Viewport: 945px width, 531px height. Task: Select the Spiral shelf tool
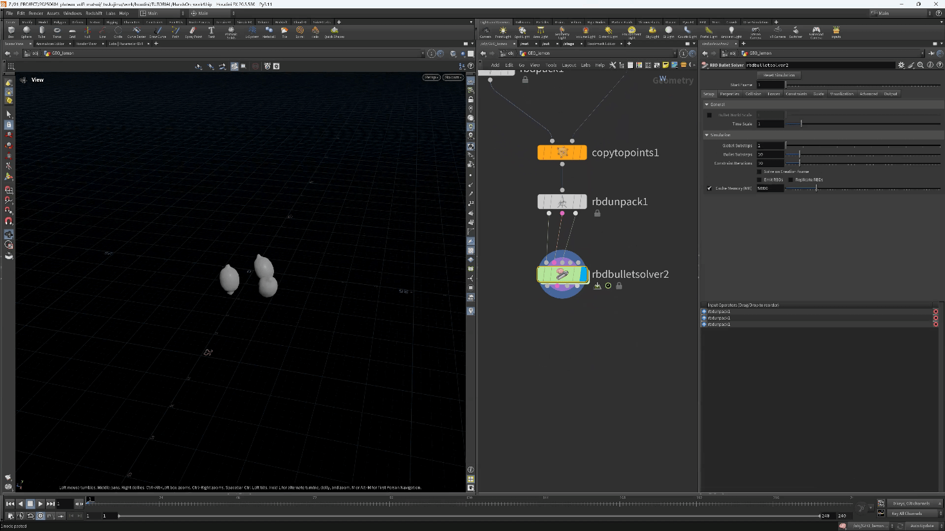300,31
